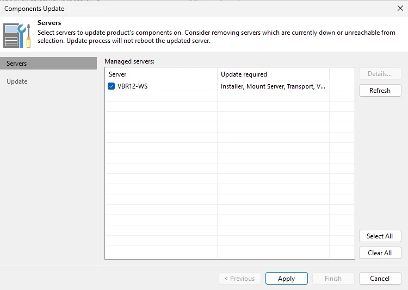Select the VBR12-WS server row name

pyautogui.click(x=132, y=86)
